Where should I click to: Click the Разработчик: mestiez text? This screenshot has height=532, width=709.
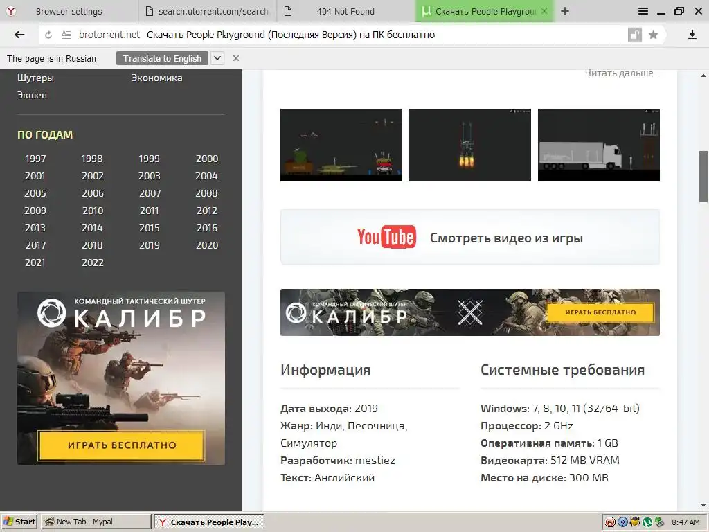click(x=338, y=461)
